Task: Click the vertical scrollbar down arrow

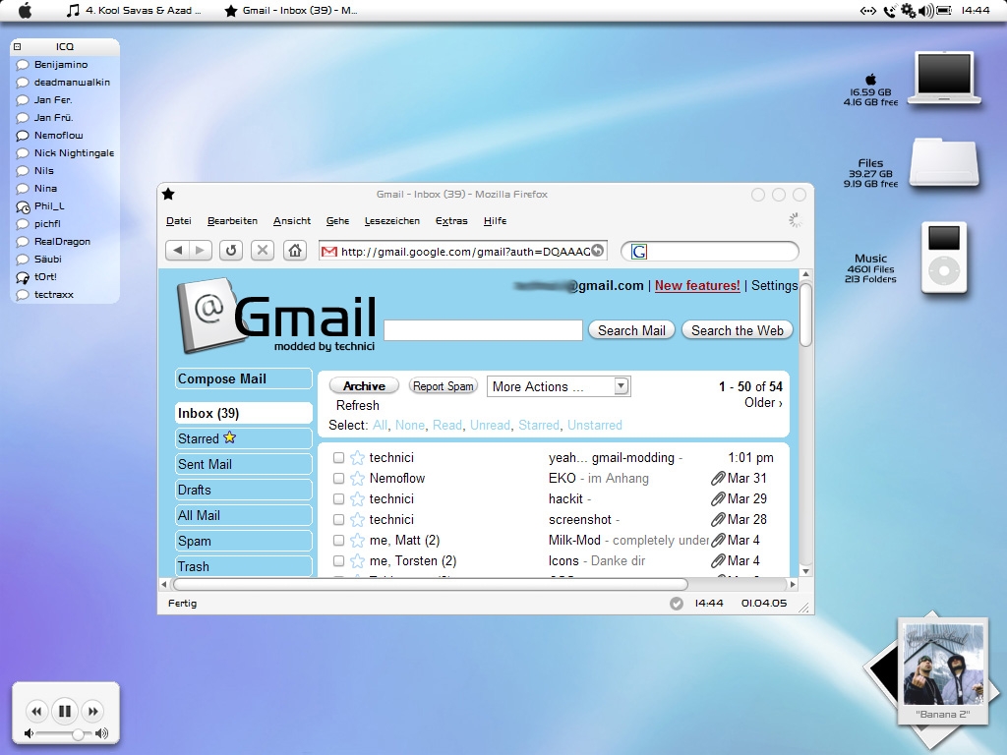Action: coord(806,571)
